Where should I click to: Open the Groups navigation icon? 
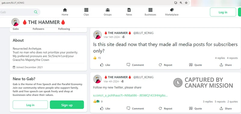click(x=108, y=10)
